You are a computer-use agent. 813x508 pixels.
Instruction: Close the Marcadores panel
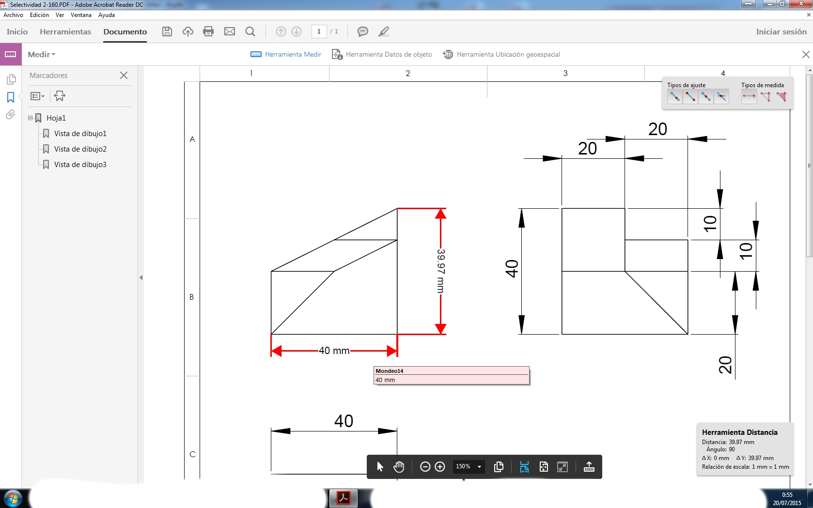point(124,75)
